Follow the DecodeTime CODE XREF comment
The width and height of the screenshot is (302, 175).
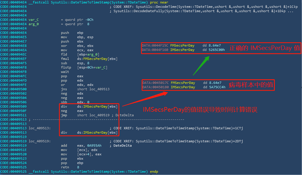click(x=203, y=7)
